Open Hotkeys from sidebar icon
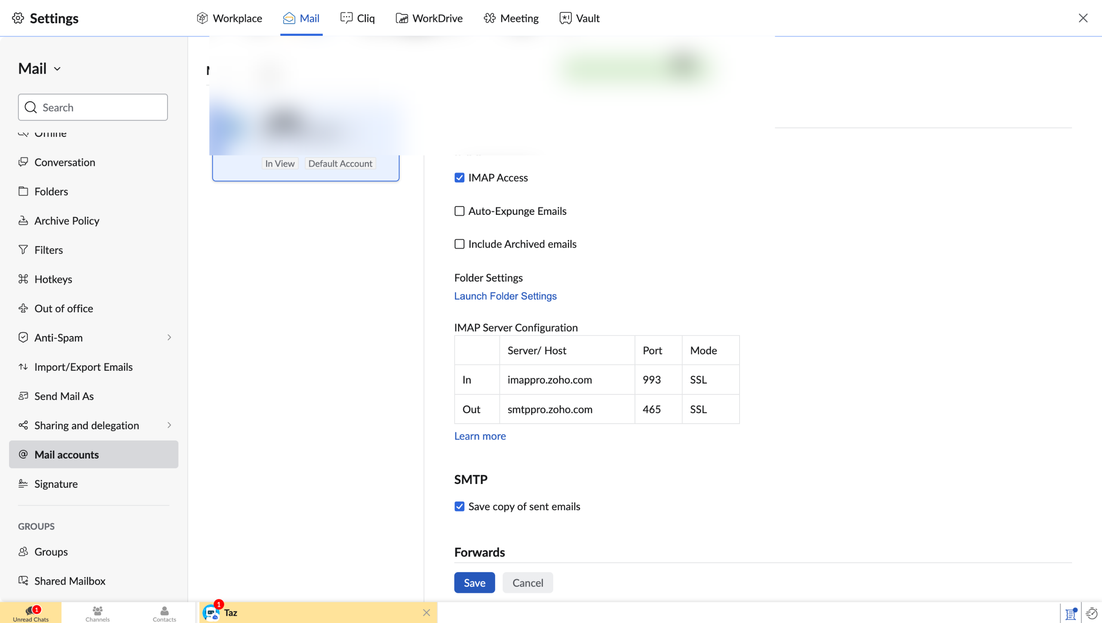 point(23,279)
